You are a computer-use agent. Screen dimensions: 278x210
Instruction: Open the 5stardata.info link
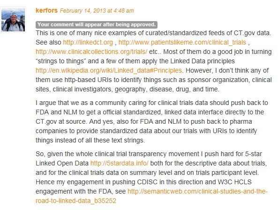[x=120, y=163]
